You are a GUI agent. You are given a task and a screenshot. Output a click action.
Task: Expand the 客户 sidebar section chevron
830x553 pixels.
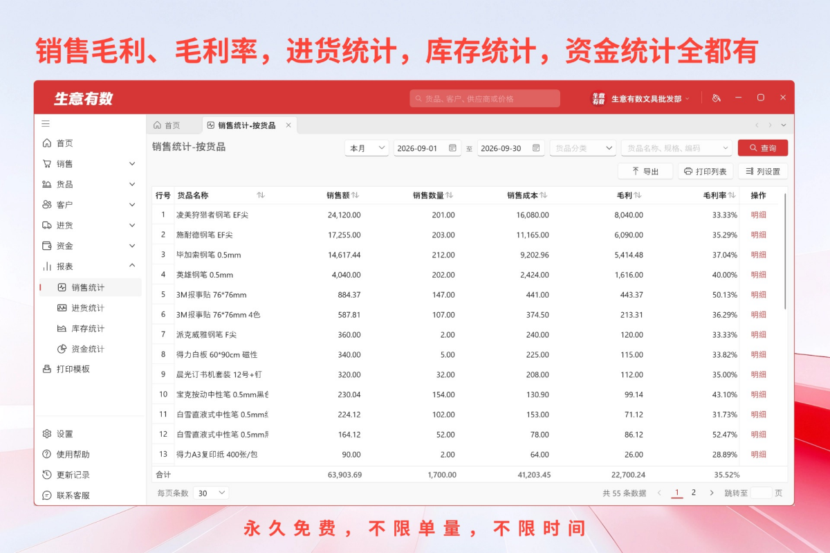[x=132, y=205]
